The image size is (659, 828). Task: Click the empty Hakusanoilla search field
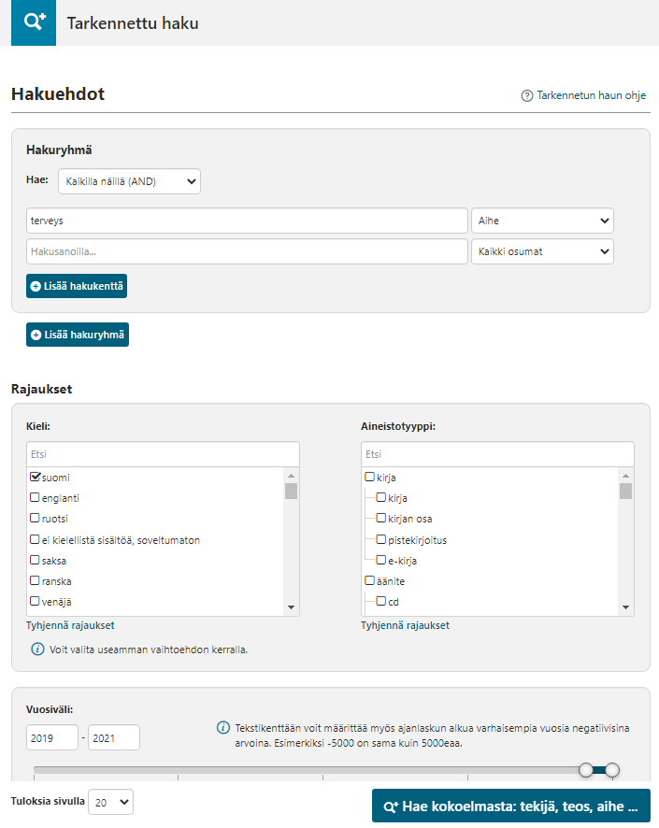(247, 252)
